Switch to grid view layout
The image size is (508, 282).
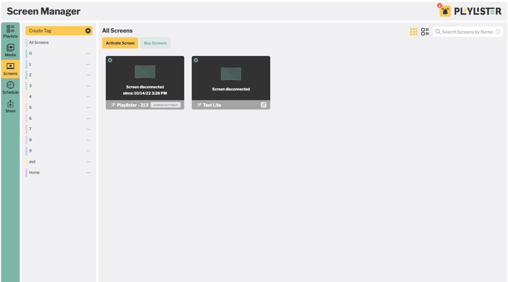pyautogui.click(x=413, y=32)
